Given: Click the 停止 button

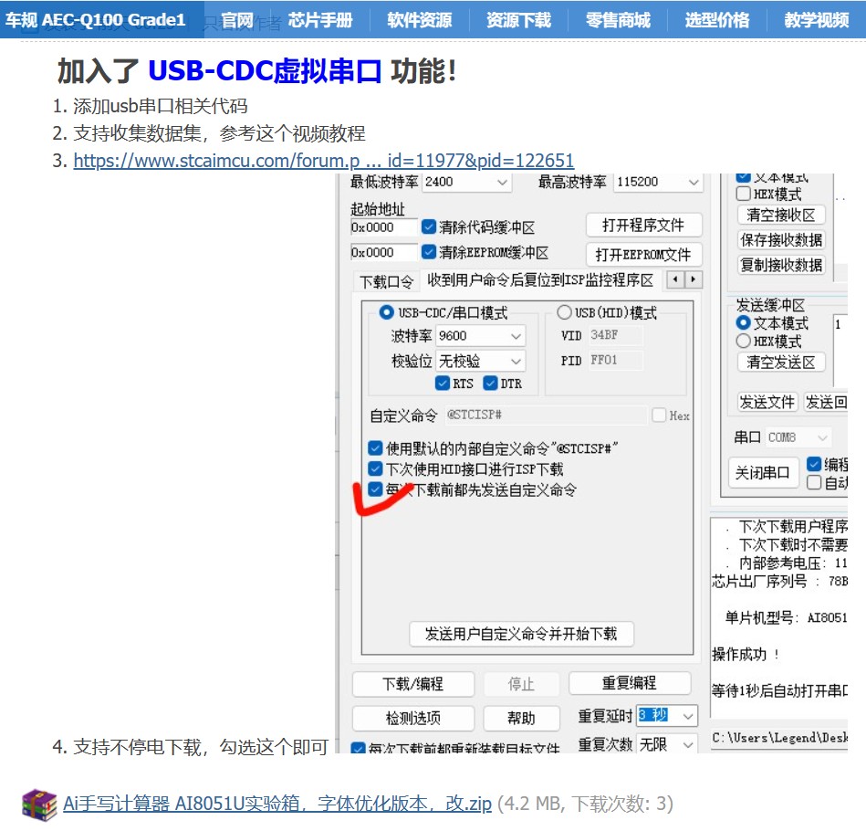Looking at the screenshot, I should 521,684.
